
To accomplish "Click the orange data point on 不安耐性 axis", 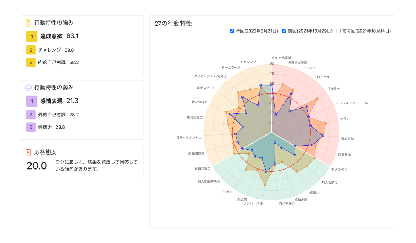I will pyautogui.click(x=317, y=99).
